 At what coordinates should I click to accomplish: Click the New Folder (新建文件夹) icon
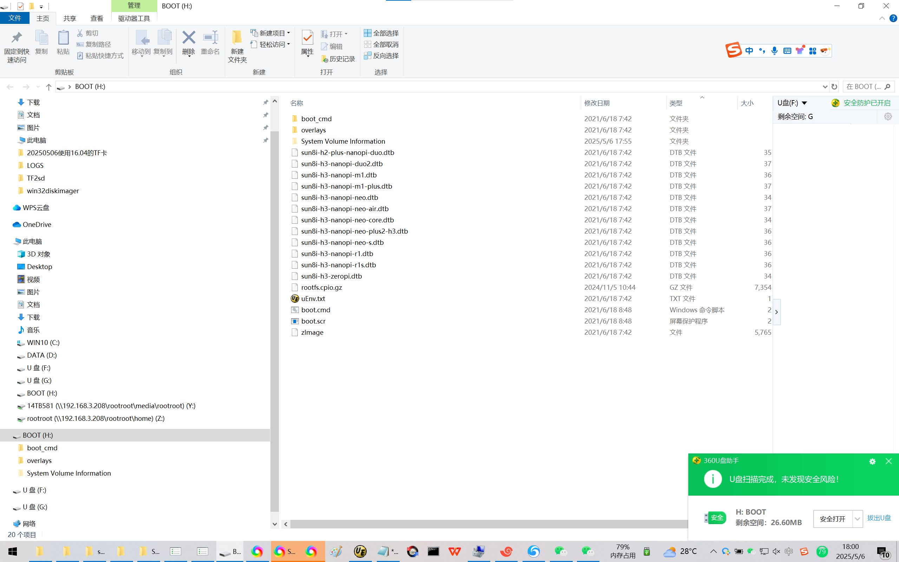[x=237, y=38]
